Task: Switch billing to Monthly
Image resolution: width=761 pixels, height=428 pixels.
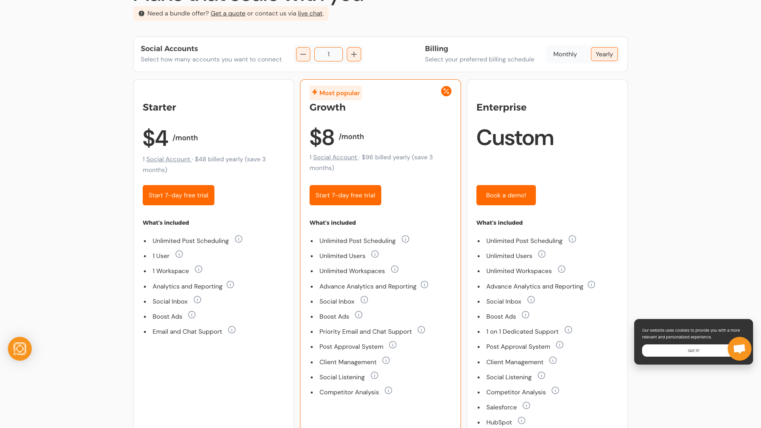Action: pos(565,54)
